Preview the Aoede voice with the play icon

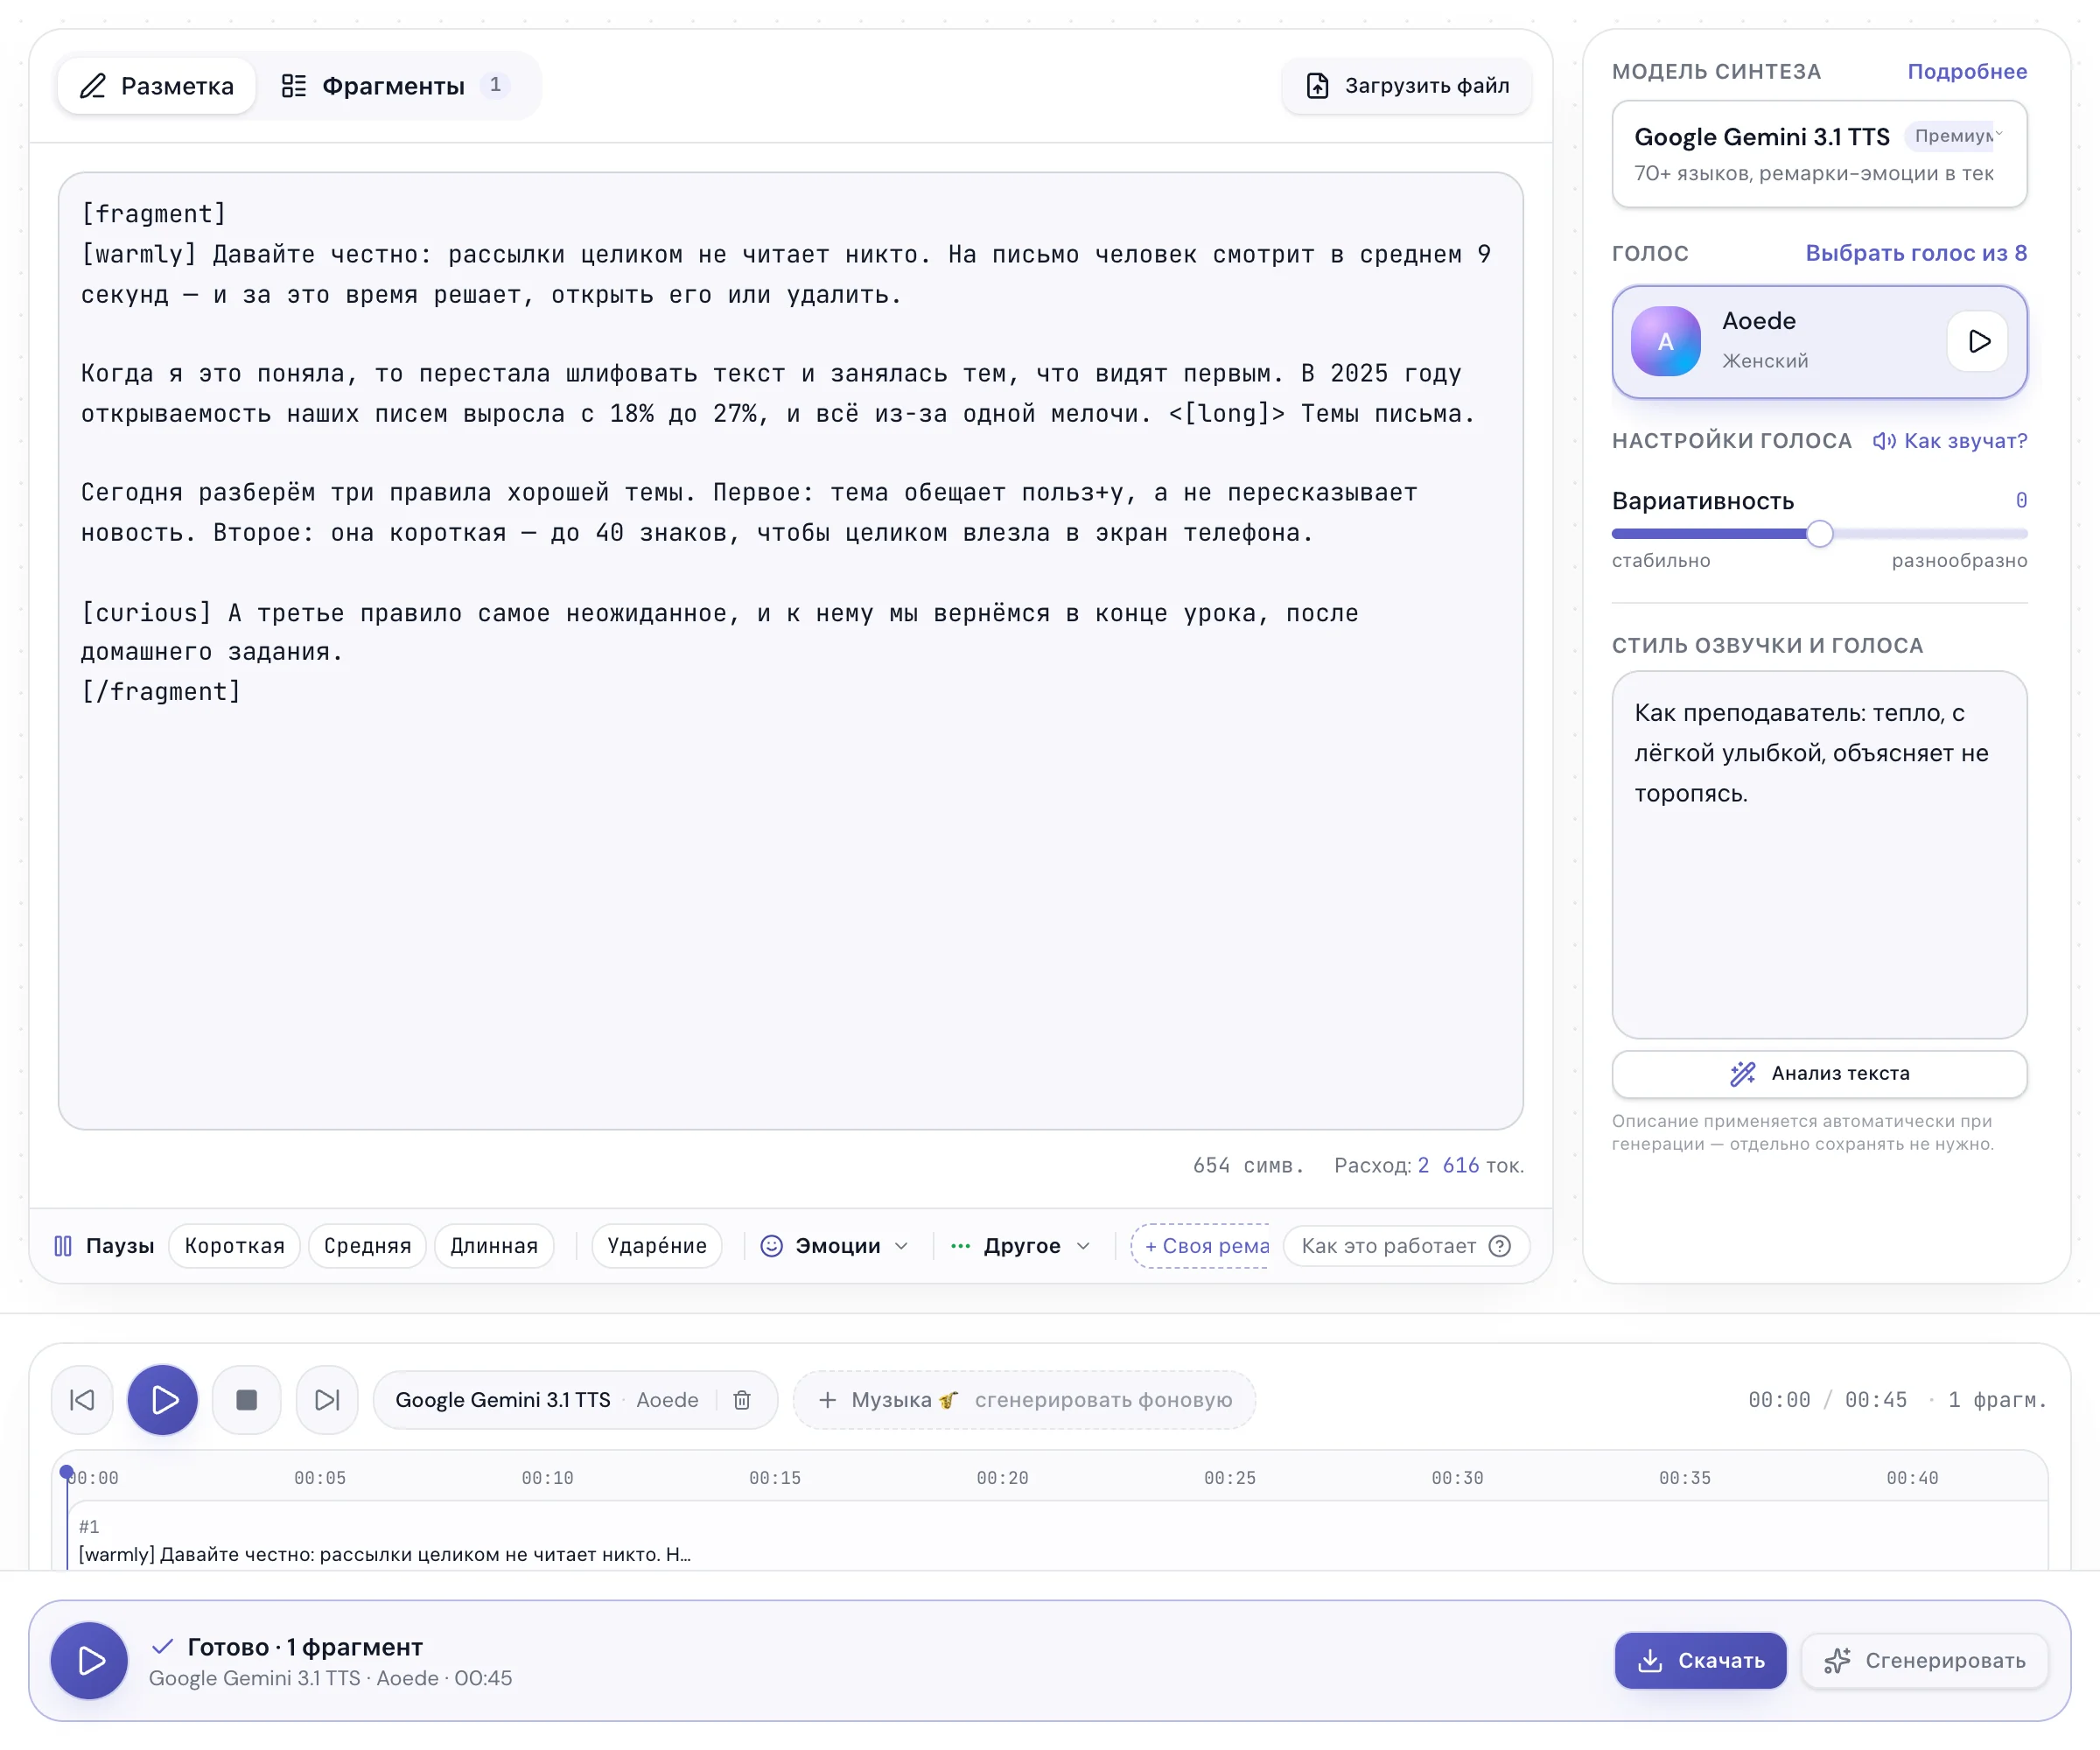(1978, 341)
